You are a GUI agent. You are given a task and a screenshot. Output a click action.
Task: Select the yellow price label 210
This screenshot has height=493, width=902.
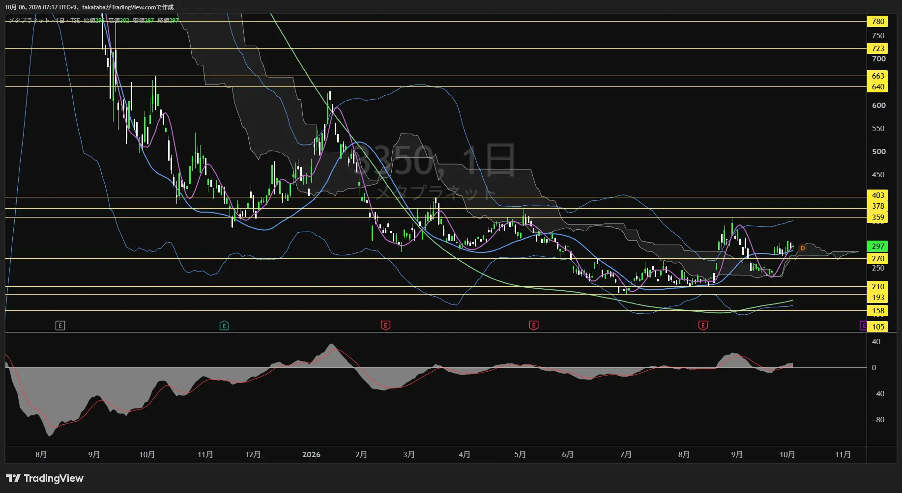(877, 287)
